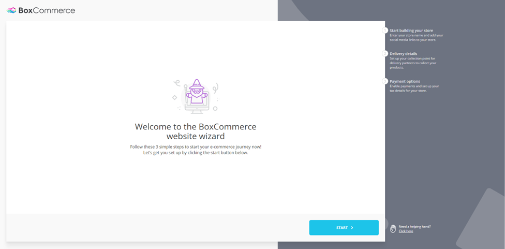This screenshot has height=249, width=505.
Task: Click the 'Welcome to the BoxCommerce website wizard' heading
Action: [x=196, y=131]
